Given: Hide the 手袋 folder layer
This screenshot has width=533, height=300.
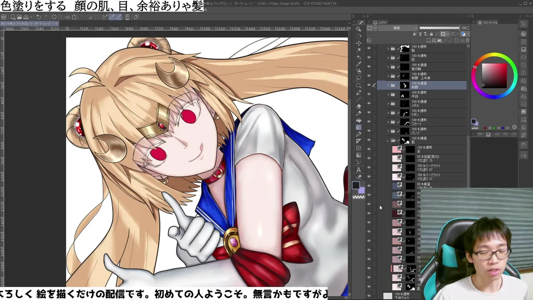Looking at the screenshot, I should point(369,95).
